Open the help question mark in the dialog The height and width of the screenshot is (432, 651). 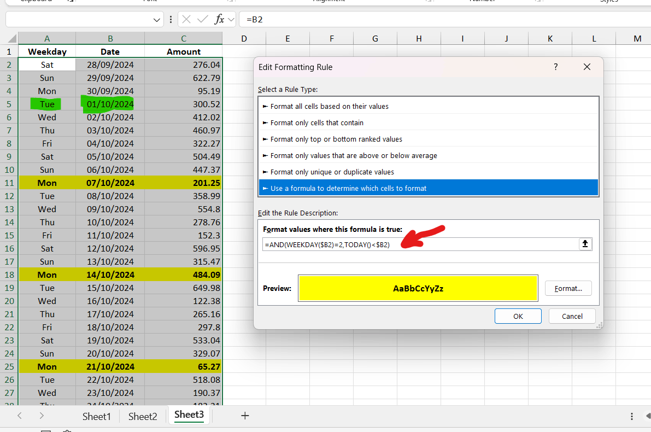tap(555, 67)
